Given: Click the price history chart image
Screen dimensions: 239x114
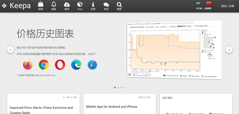Looking at the screenshot, I should click(x=174, y=50).
